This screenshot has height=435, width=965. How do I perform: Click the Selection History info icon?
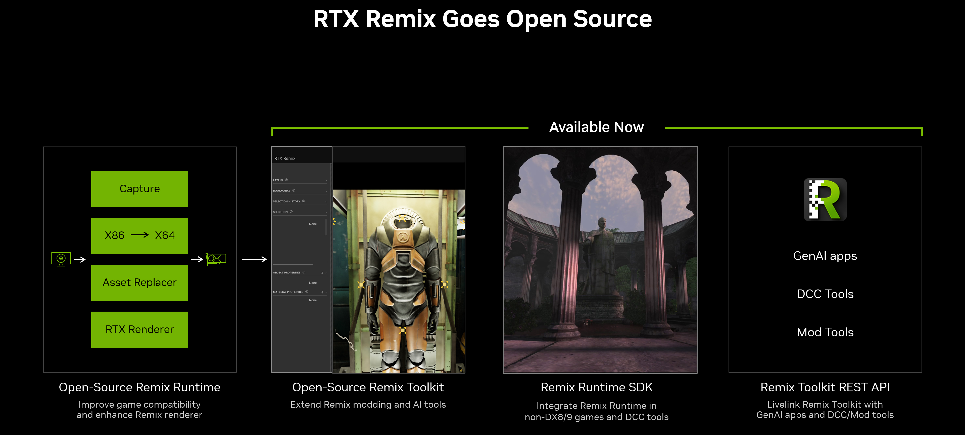click(x=304, y=201)
